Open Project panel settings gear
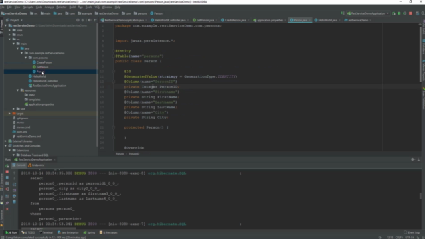Viewport: 425px width, 239px height. (90, 20)
